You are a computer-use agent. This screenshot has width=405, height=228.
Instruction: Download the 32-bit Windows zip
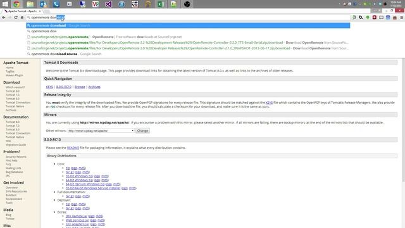click(x=79, y=176)
